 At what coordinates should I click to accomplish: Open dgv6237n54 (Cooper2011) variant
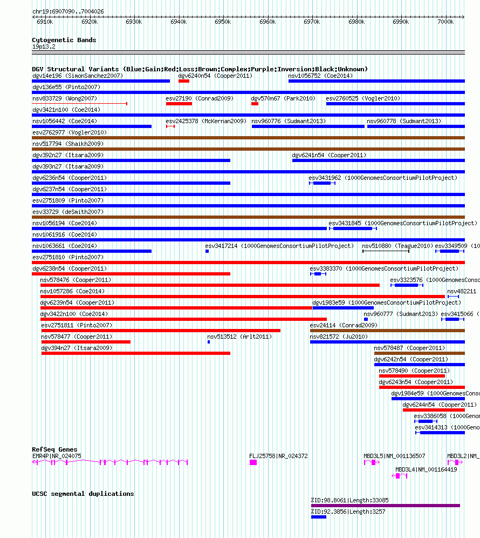point(70,189)
